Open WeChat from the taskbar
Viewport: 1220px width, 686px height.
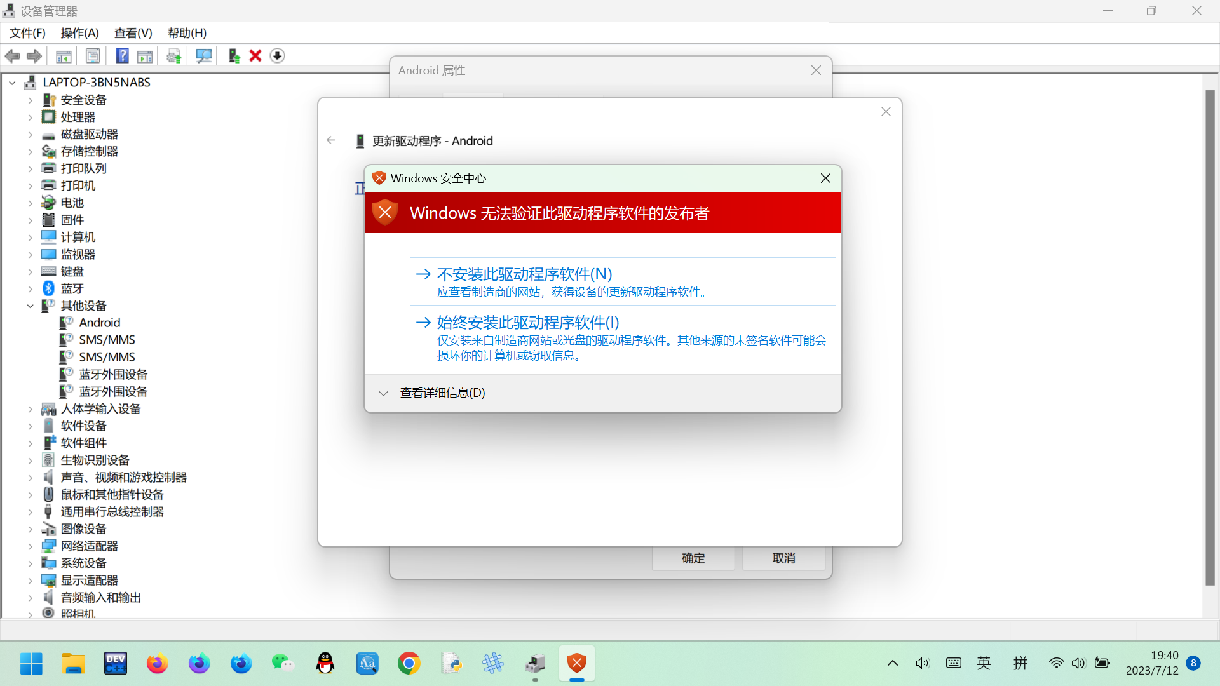[283, 663]
